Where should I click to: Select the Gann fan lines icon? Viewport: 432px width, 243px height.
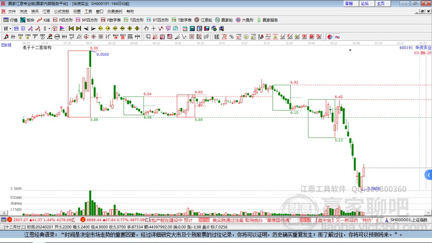(x=155, y=37)
